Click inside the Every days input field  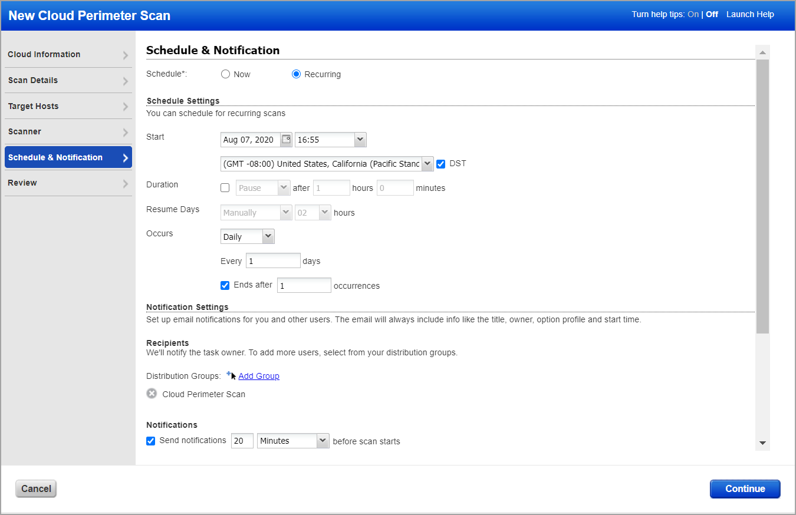click(x=272, y=260)
